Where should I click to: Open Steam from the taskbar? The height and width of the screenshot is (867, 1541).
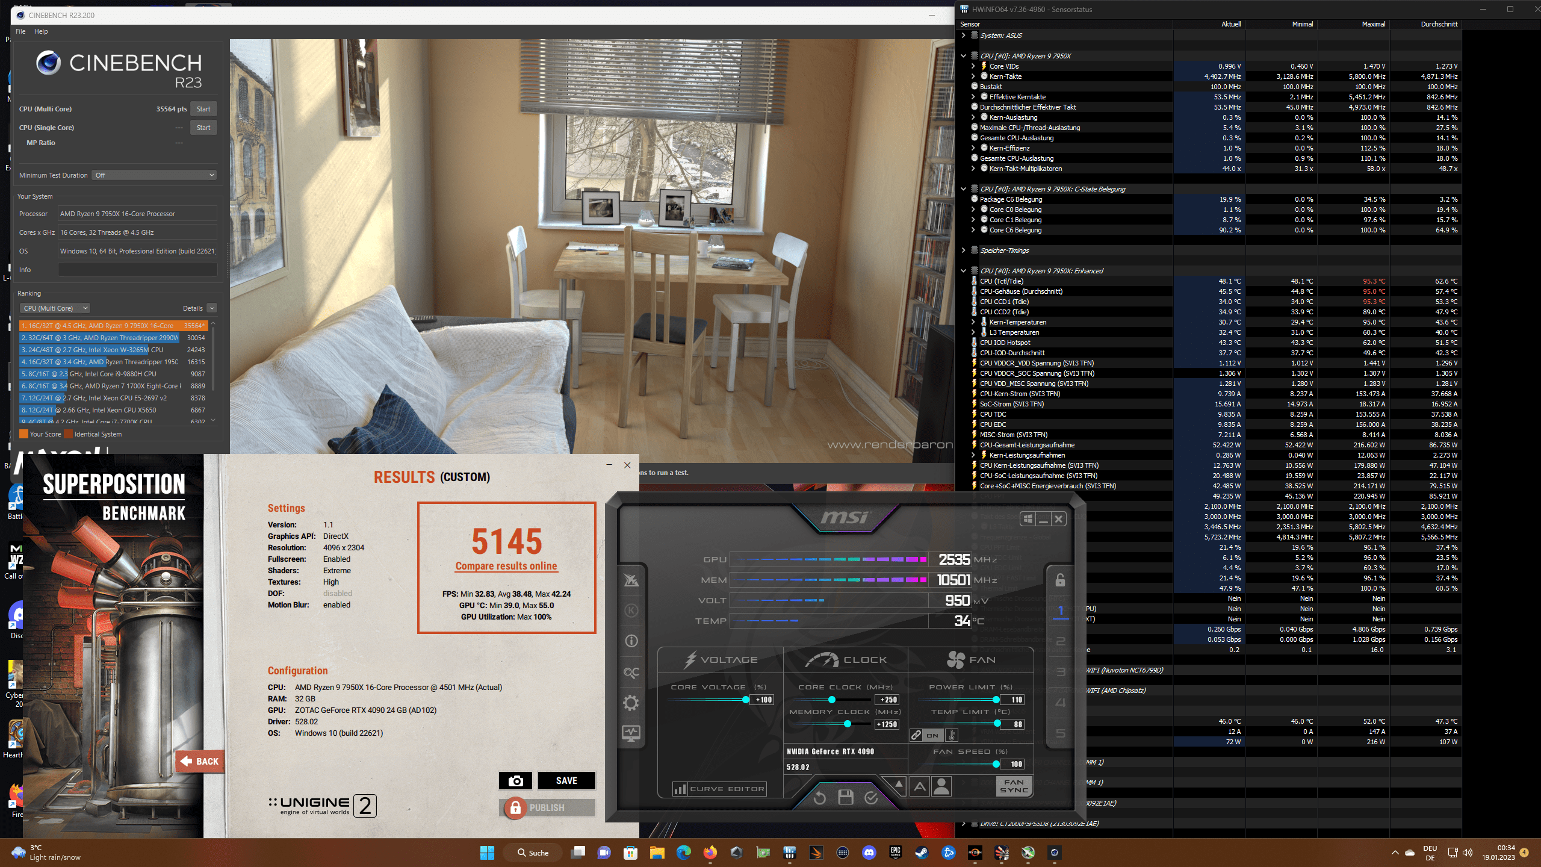[922, 853]
